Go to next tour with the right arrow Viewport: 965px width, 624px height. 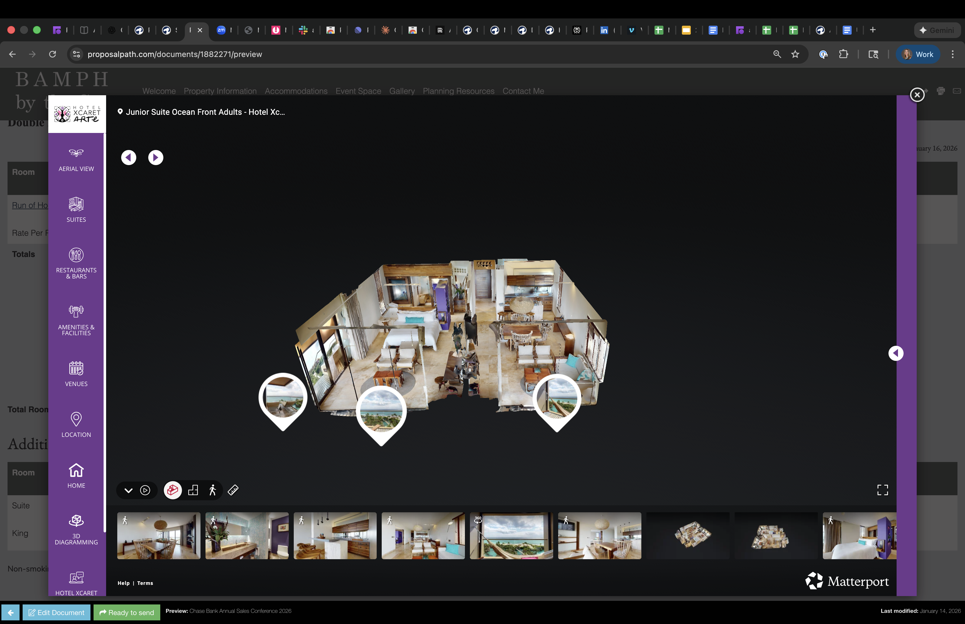(x=156, y=158)
